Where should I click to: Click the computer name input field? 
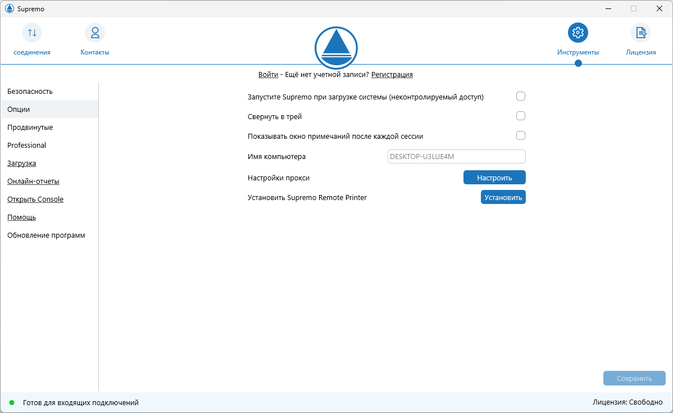tap(456, 156)
